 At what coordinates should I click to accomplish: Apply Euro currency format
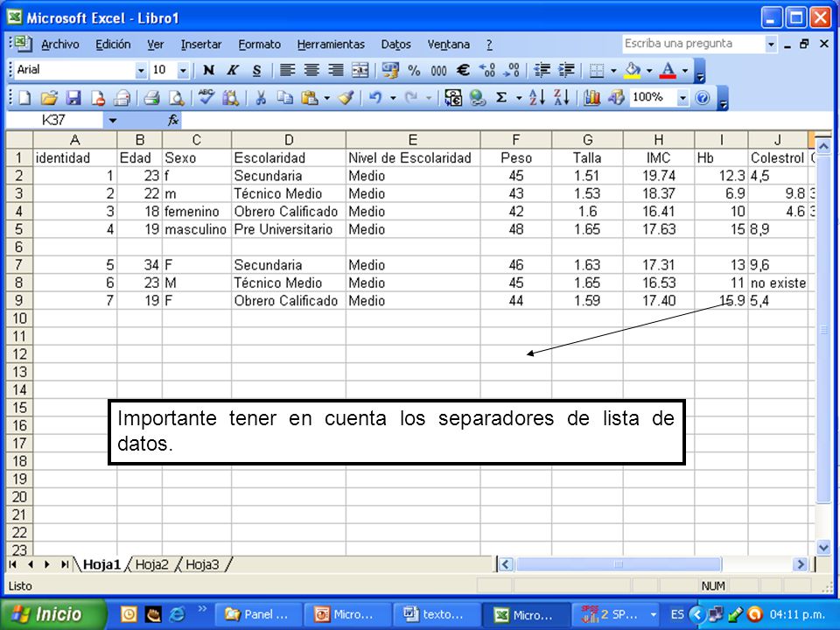(x=463, y=70)
